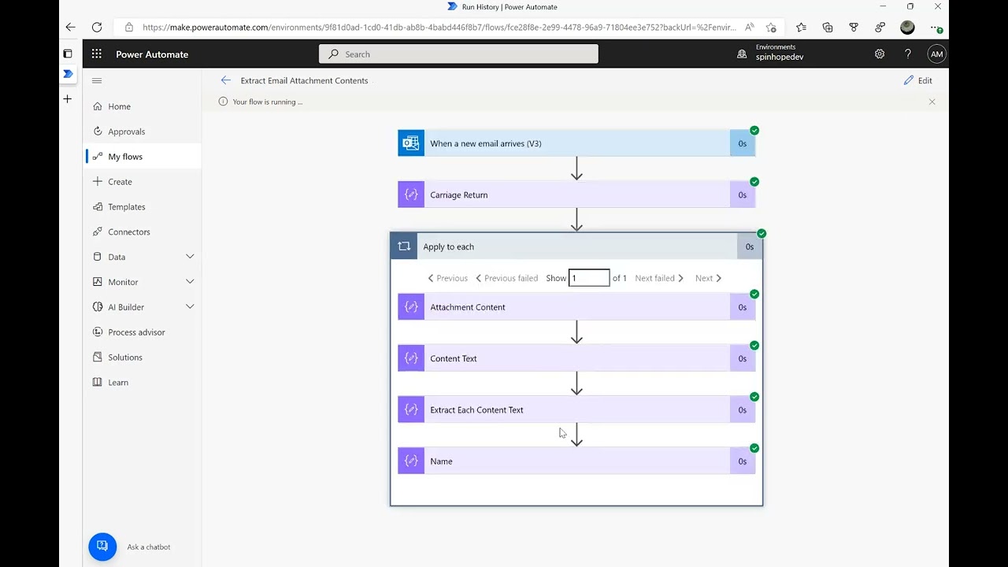Click the AI Builder icon in sidebar
The image size is (1008, 567).
(x=98, y=307)
